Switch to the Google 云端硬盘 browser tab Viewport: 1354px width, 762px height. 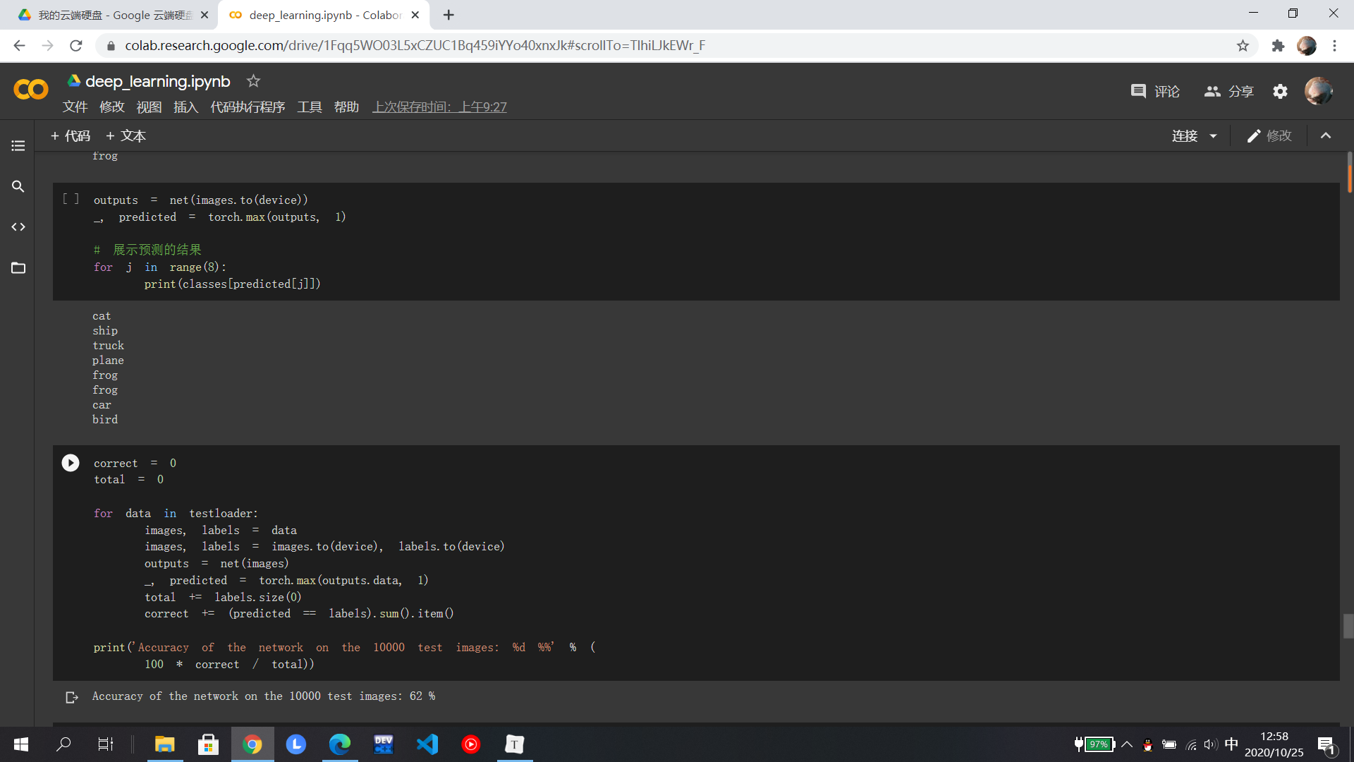pos(113,15)
